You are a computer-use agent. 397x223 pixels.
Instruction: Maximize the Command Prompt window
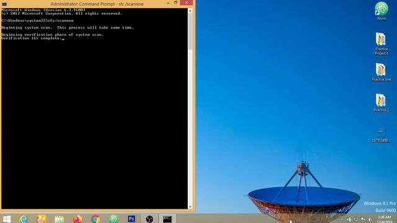176,2
